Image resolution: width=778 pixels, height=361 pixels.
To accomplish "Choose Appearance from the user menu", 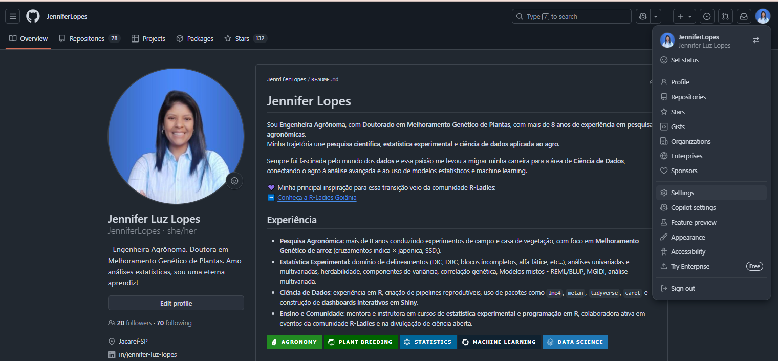I will coord(688,237).
